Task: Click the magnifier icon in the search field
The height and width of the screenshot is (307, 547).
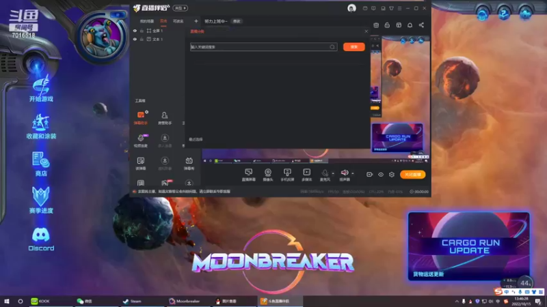Action: (x=332, y=47)
